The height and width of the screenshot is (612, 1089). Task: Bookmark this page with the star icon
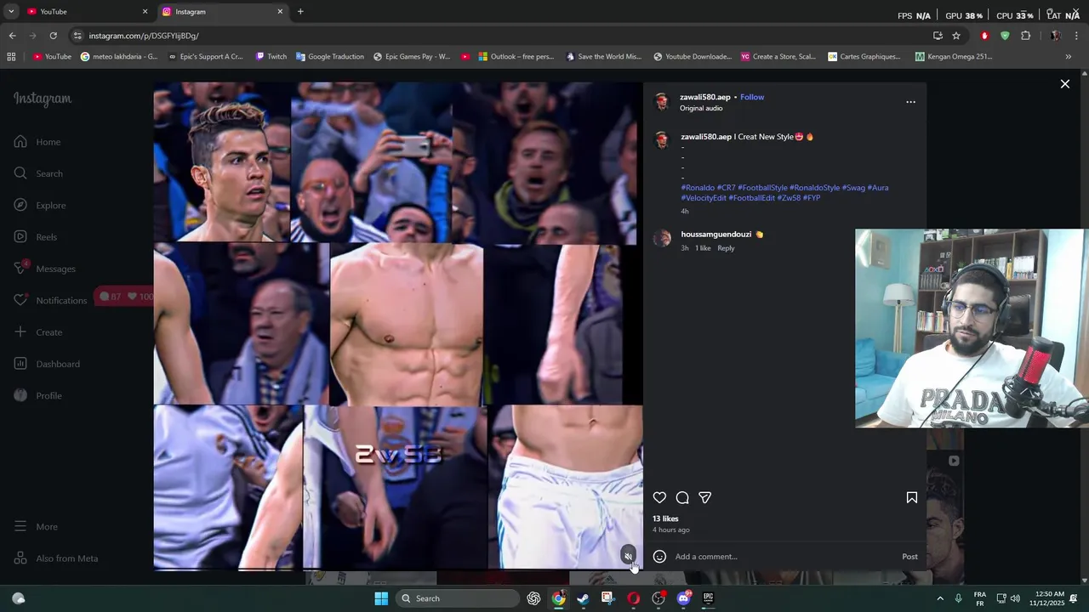(956, 36)
